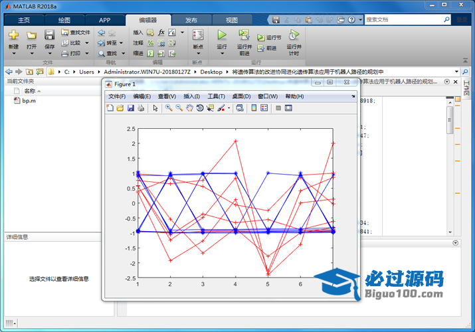
Task: Expand the address bar path dropdown
Action: [456, 72]
